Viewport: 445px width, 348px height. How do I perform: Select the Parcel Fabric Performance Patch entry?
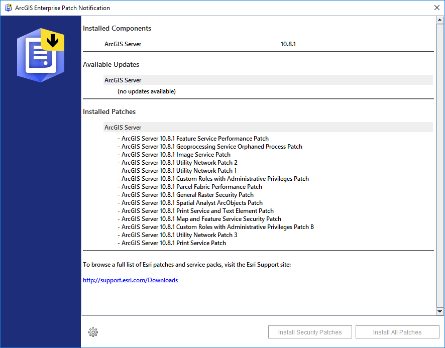click(190, 187)
